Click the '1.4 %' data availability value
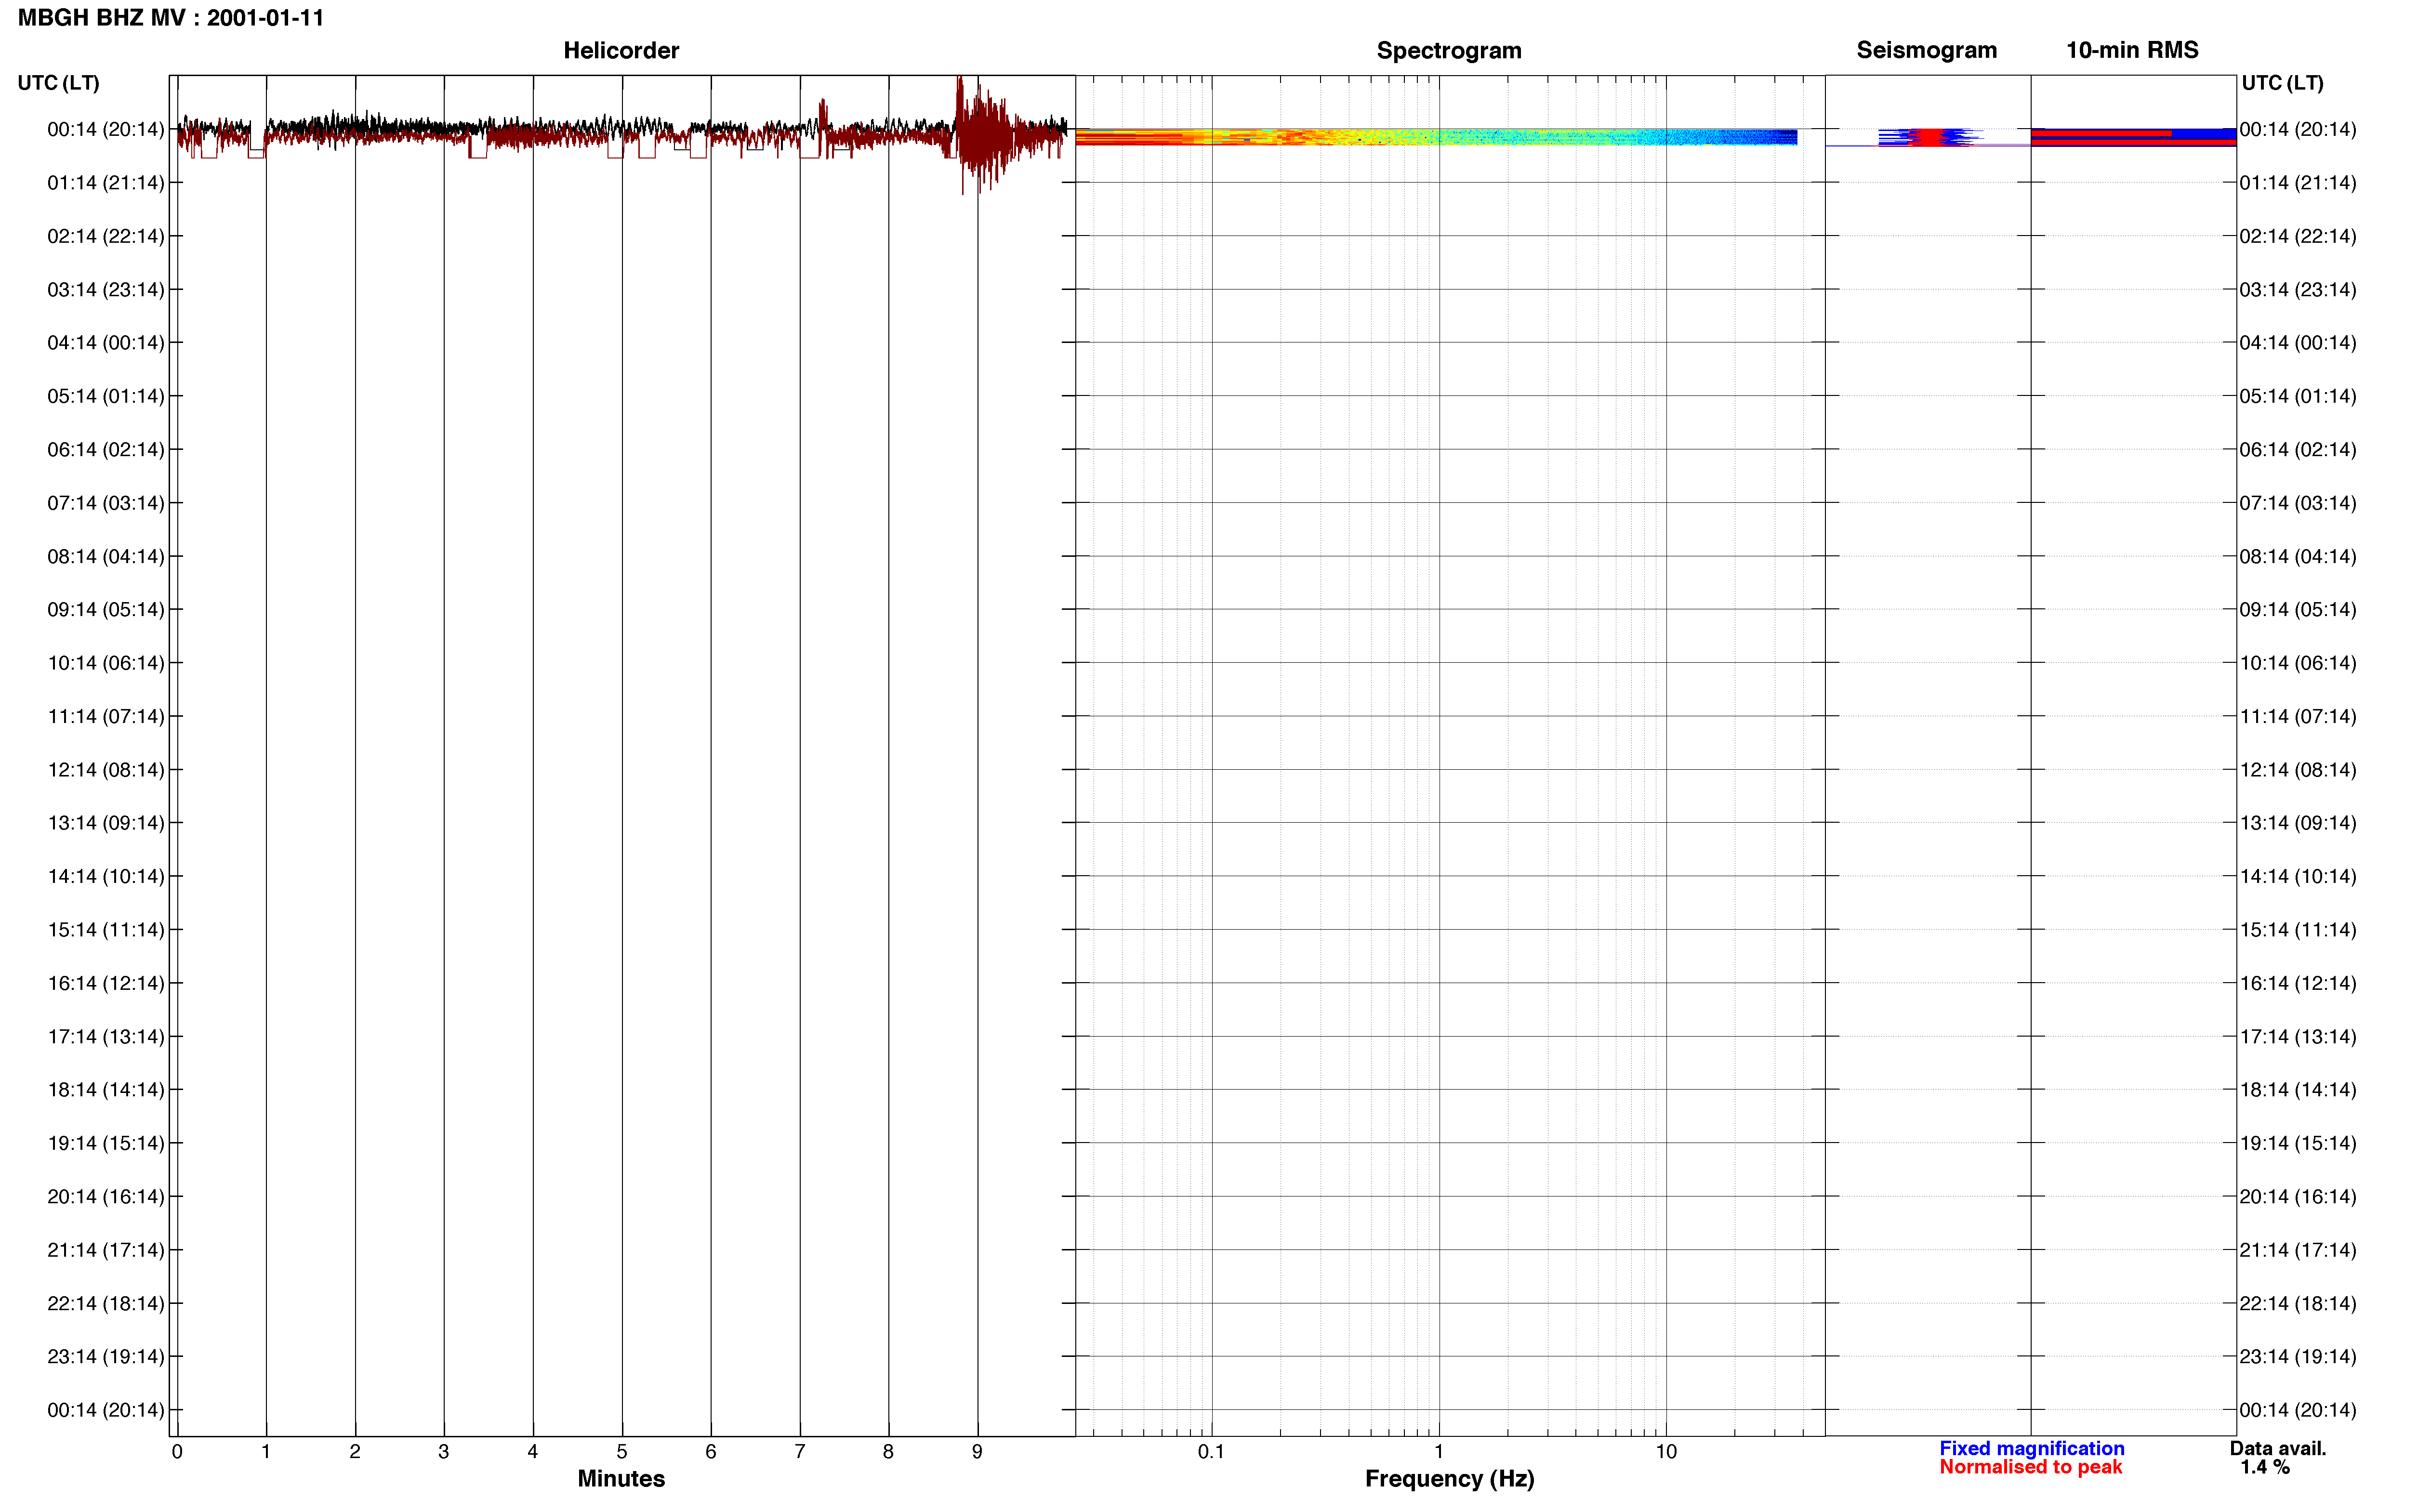2418x1512 pixels. click(2264, 1467)
